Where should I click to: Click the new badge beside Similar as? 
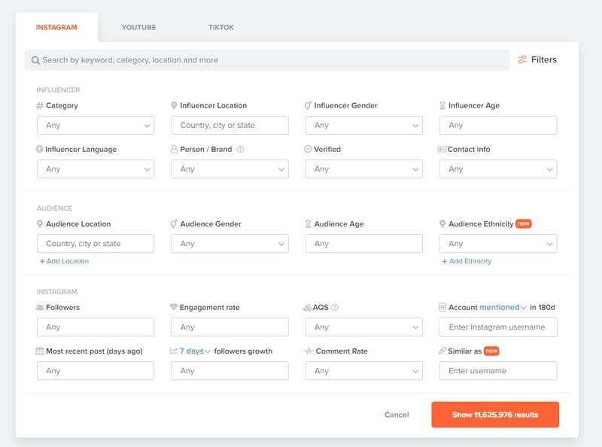pos(491,351)
